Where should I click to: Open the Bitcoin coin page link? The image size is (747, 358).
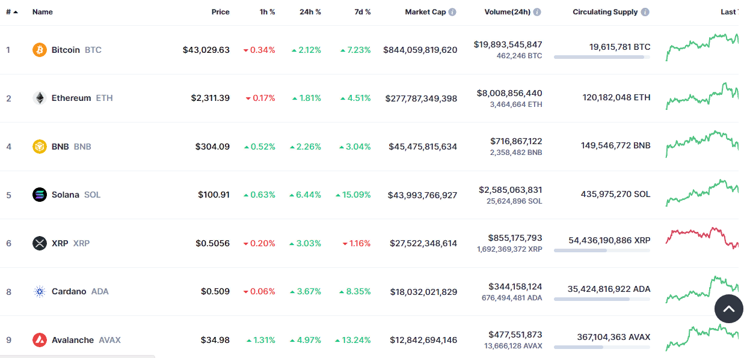point(66,50)
